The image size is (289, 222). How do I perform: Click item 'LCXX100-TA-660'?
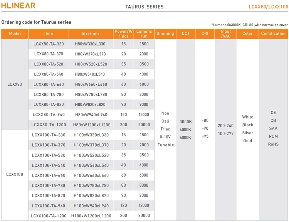pyautogui.click(x=49, y=175)
